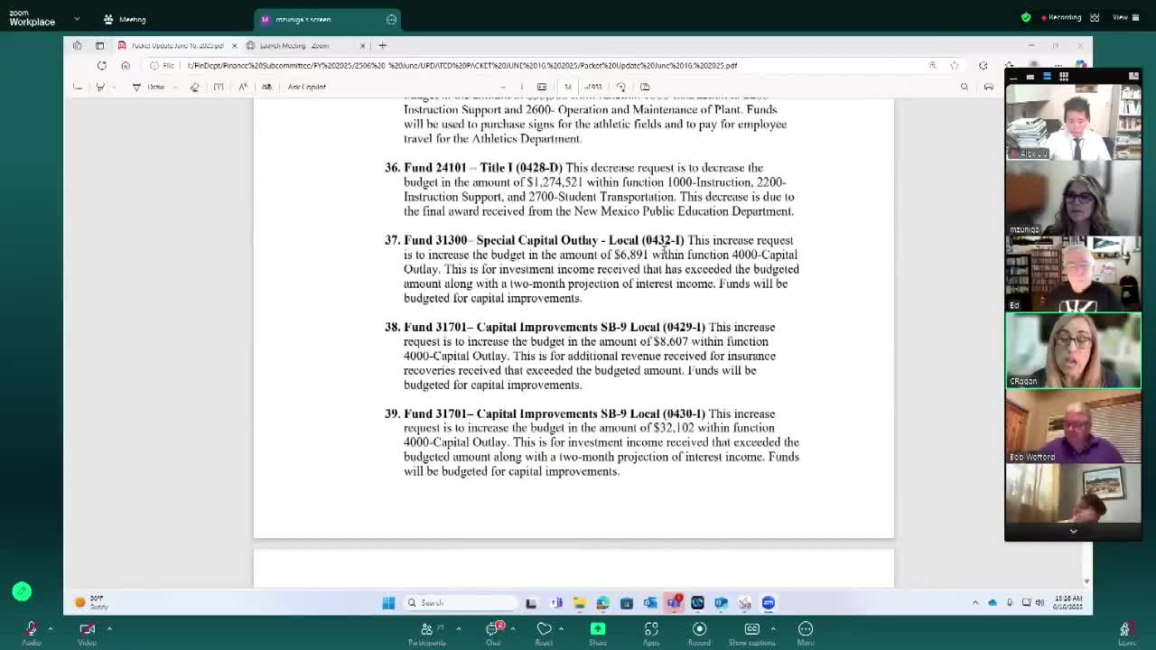Click the Leave meeting button
Viewport: 1156px width, 650px height.
(x=1125, y=632)
